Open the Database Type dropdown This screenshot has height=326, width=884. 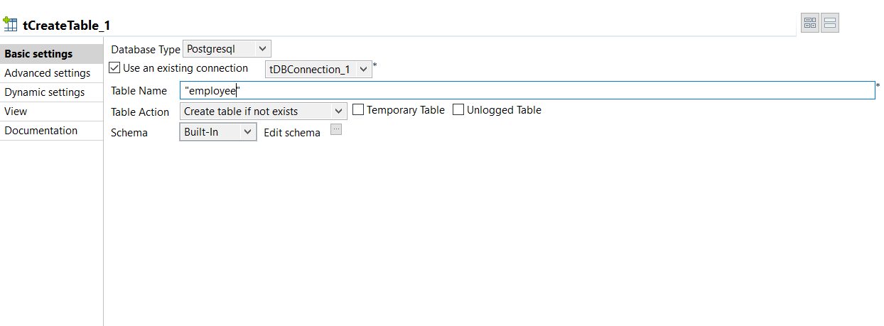[227, 49]
